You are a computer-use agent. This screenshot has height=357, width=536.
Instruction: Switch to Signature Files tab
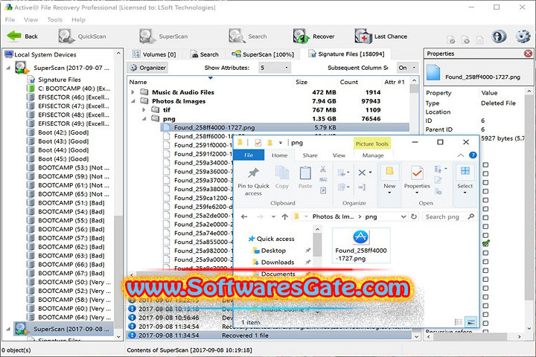tap(346, 54)
